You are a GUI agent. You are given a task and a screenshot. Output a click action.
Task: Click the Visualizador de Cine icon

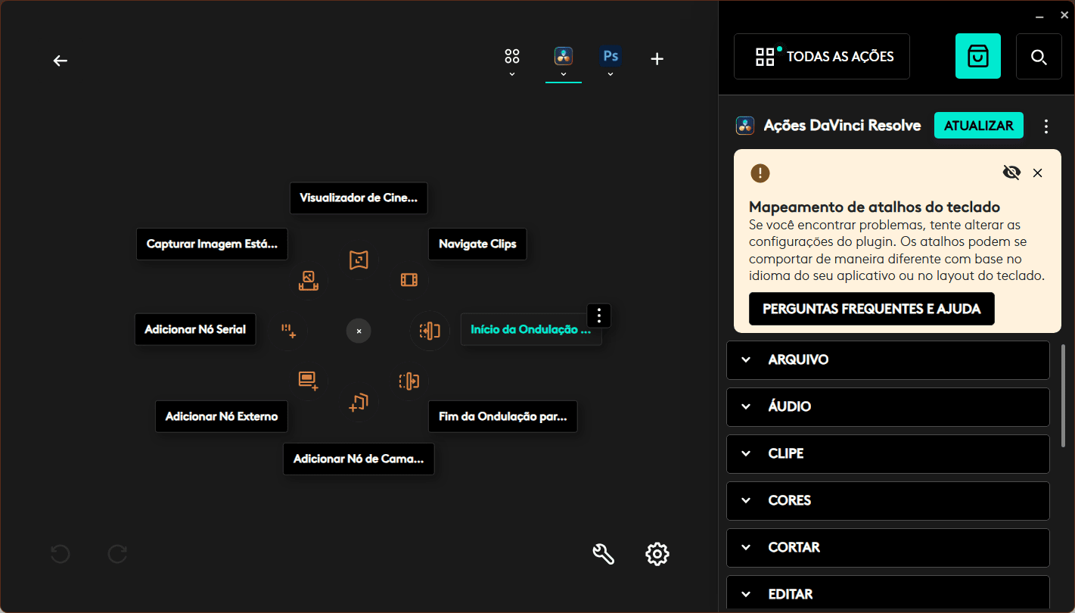(x=359, y=260)
